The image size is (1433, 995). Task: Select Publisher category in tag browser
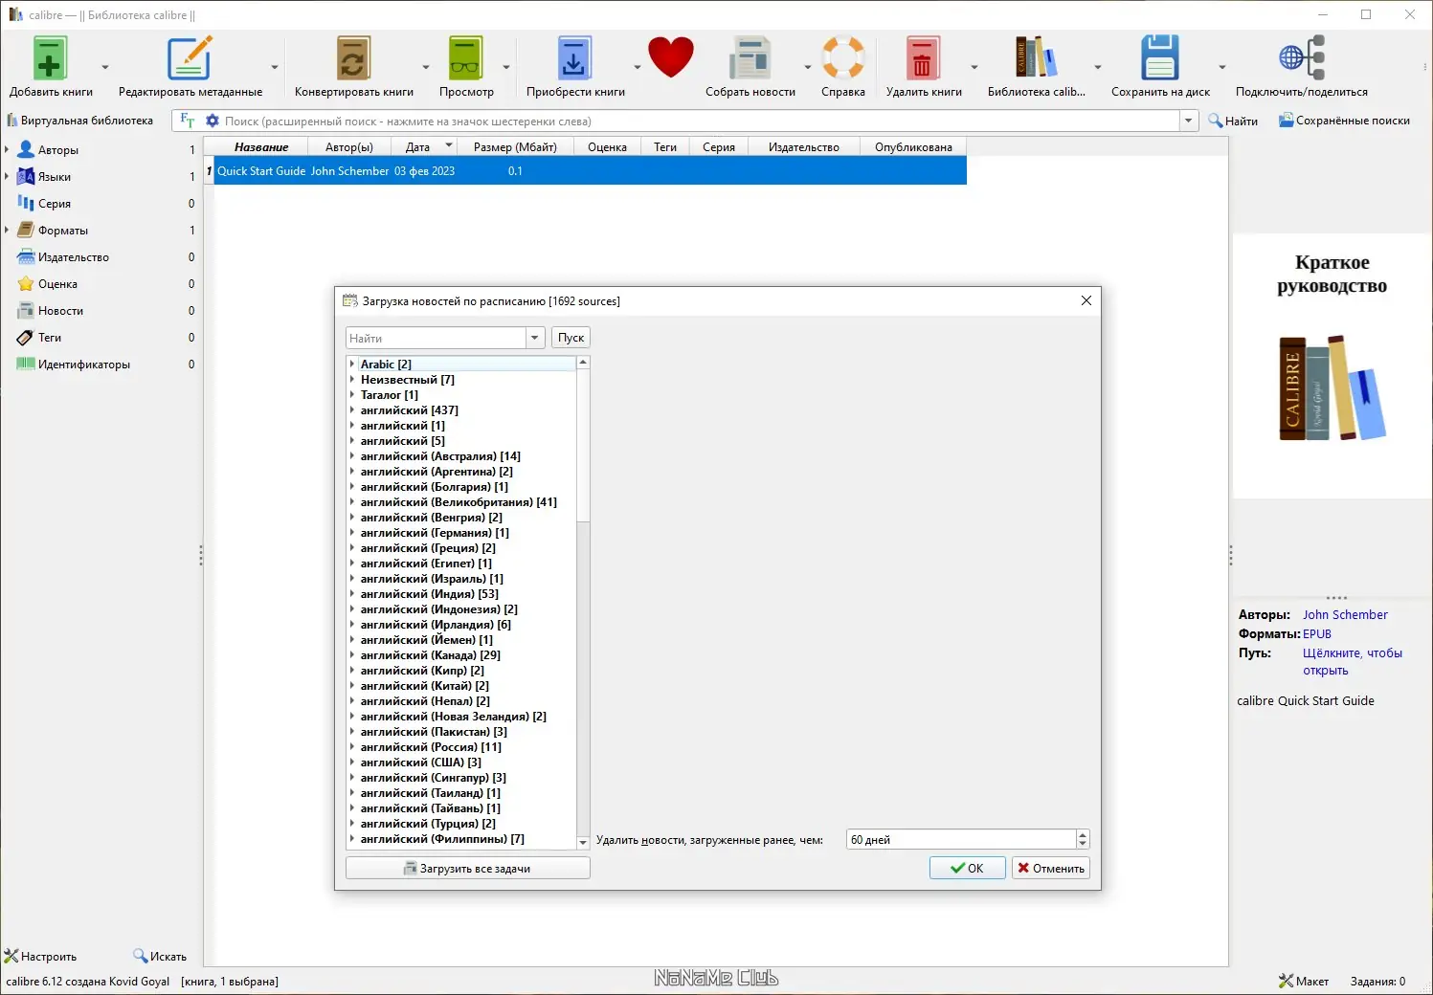74,257
